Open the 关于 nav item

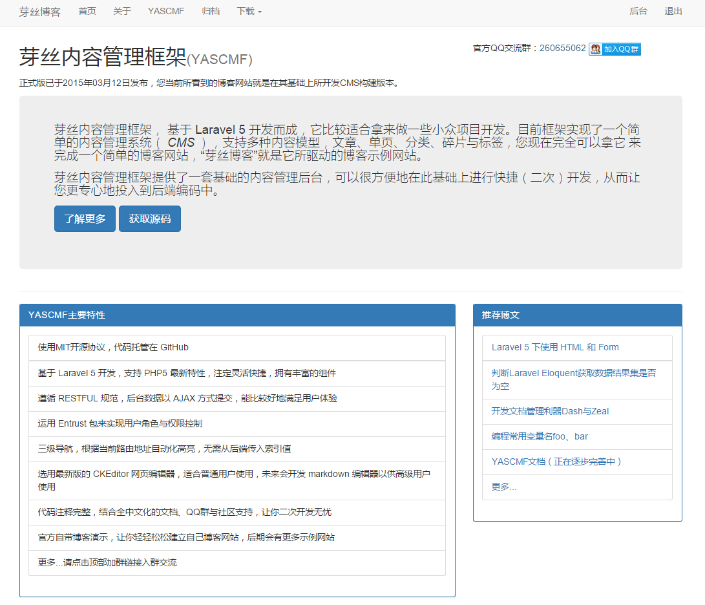tap(122, 11)
